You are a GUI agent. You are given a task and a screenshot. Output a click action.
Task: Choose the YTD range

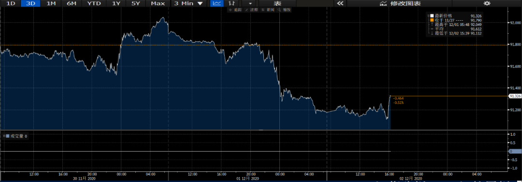pos(94,4)
